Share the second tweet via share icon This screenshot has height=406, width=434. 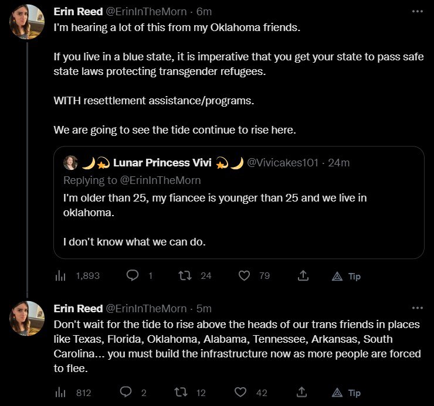(x=303, y=393)
